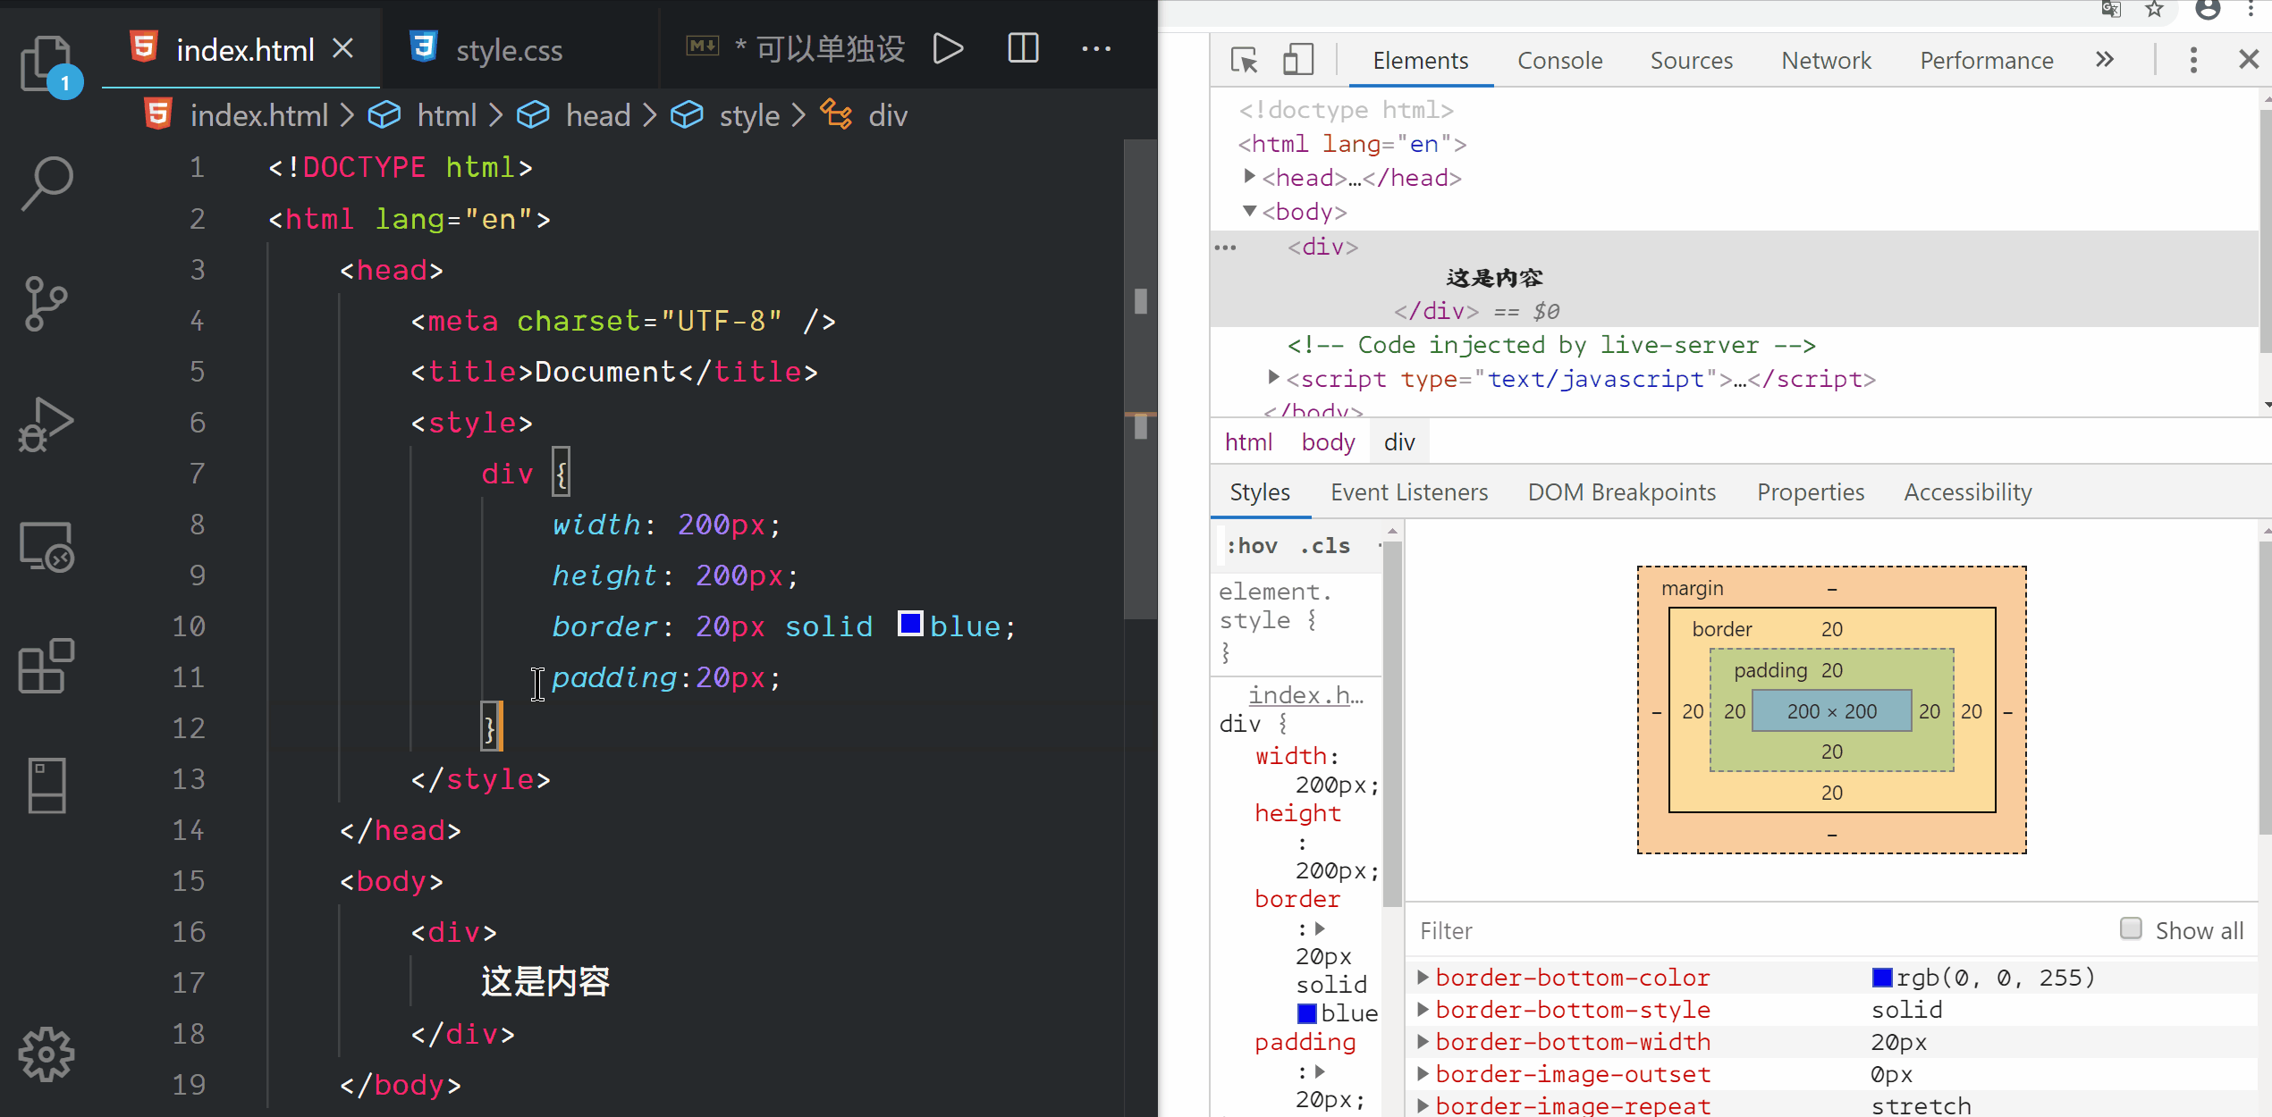This screenshot has width=2272, height=1117.
Task: Open the markdown tab titled 可以单独设
Action: (x=796, y=48)
